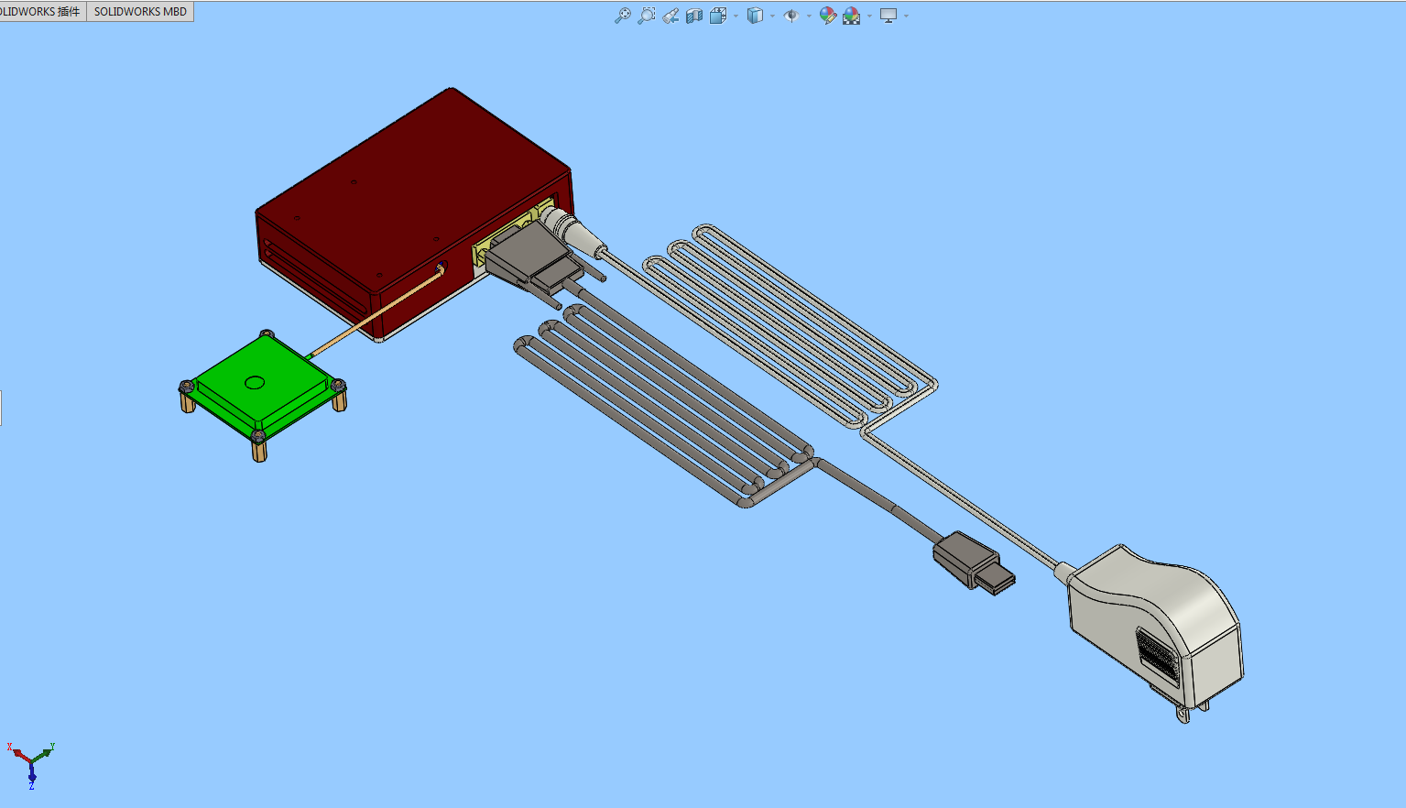Switch to the SOLIDWORKS MBD tab
The image size is (1406, 808).
pos(140,12)
